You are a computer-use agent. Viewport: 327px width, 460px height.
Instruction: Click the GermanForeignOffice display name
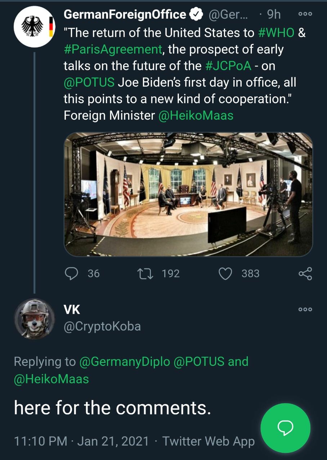[125, 14]
